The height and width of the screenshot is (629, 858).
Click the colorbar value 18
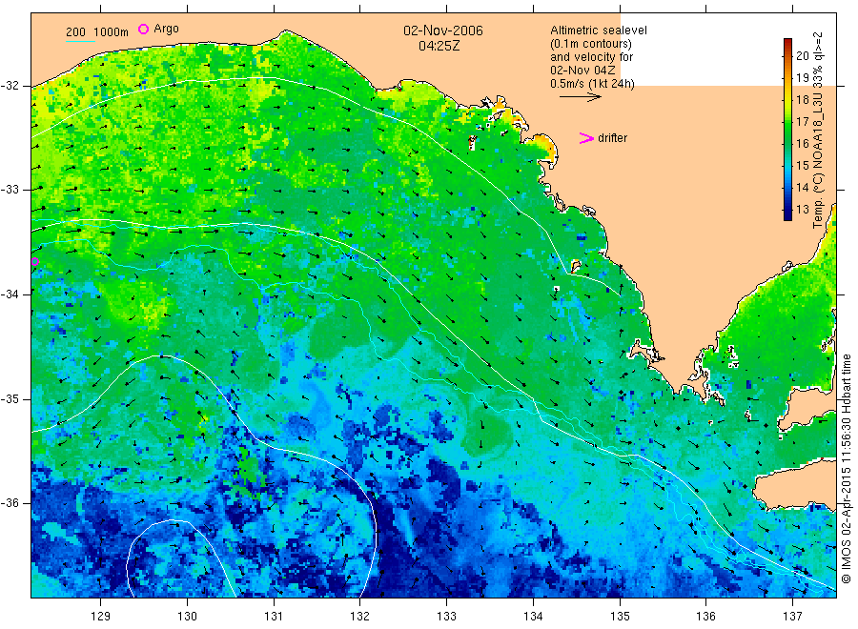coord(802,99)
